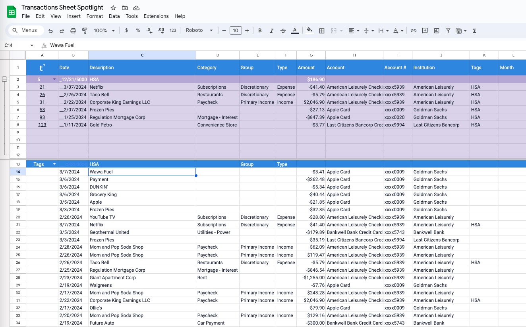Format as currency with the dollar icon

pyautogui.click(x=126, y=30)
